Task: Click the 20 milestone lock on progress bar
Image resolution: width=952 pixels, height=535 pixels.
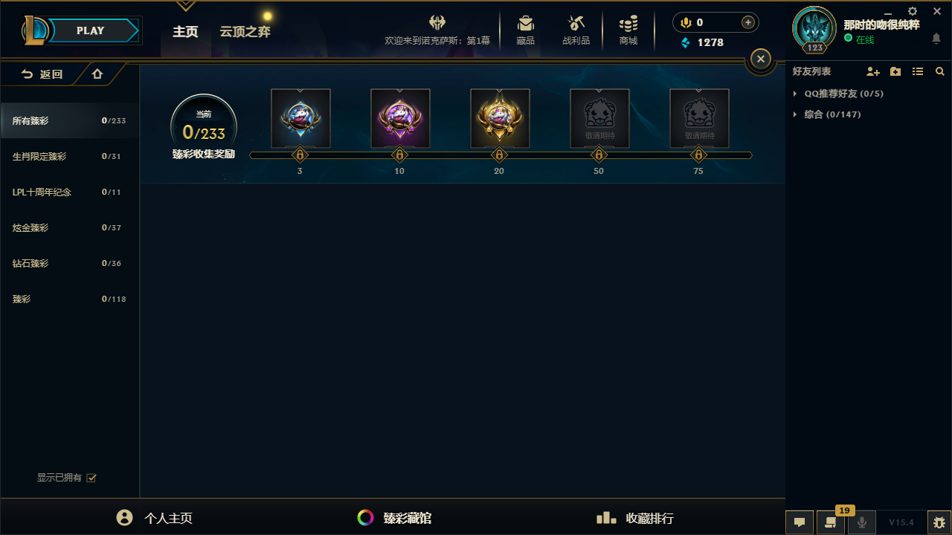Action: 499,155
